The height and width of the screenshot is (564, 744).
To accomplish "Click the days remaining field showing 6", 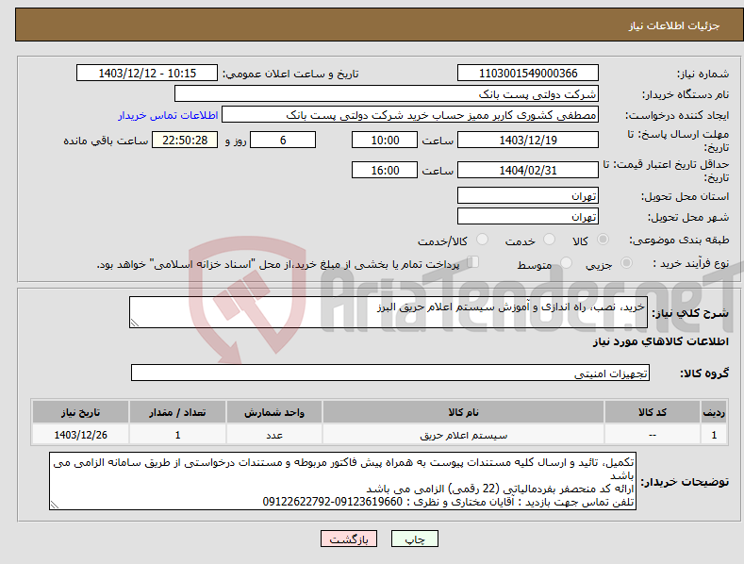I will (x=283, y=140).
